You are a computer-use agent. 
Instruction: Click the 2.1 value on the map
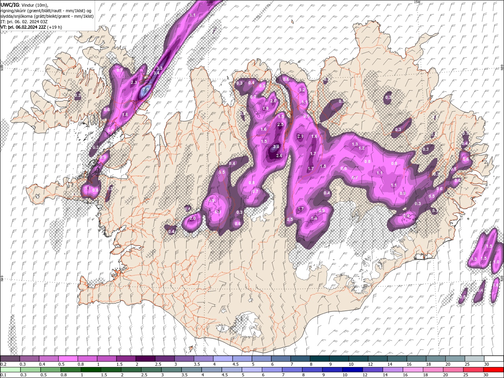[300, 136]
